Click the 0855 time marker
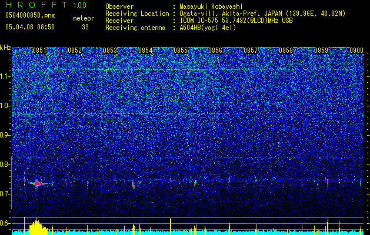 coord(181,51)
